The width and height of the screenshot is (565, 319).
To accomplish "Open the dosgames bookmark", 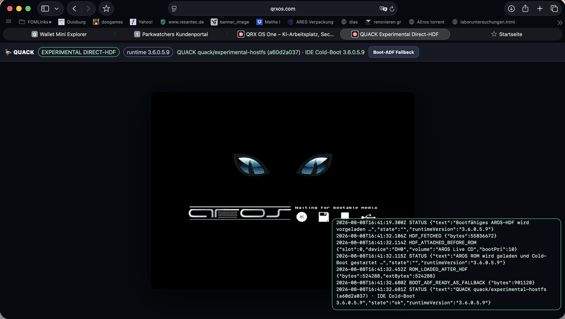I will (108, 22).
